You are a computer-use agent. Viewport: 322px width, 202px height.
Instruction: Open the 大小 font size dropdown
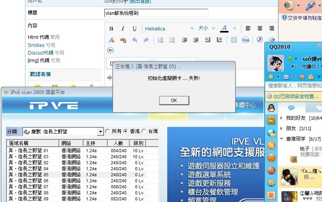pyautogui.click(x=213, y=29)
